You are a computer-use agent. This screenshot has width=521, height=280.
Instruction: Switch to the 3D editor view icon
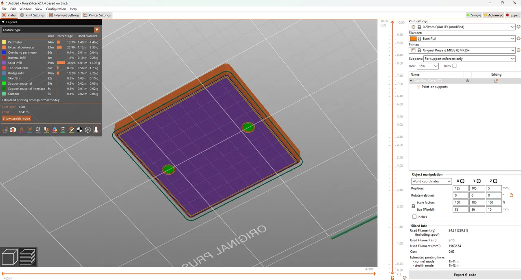pyautogui.click(x=9, y=256)
